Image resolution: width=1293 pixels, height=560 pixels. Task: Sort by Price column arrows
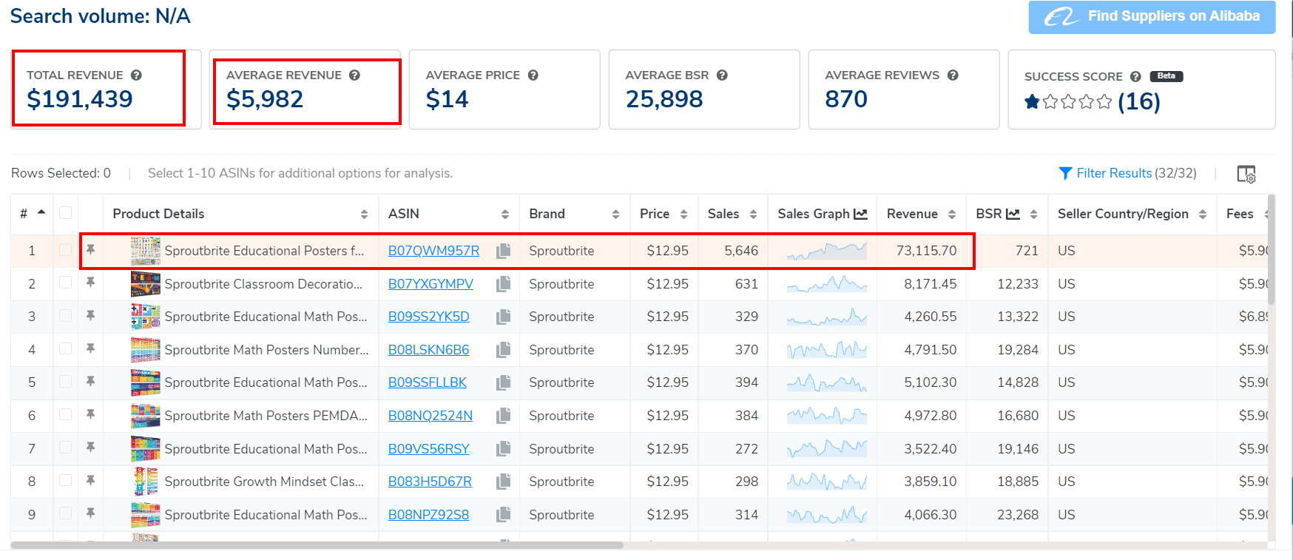[683, 215]
